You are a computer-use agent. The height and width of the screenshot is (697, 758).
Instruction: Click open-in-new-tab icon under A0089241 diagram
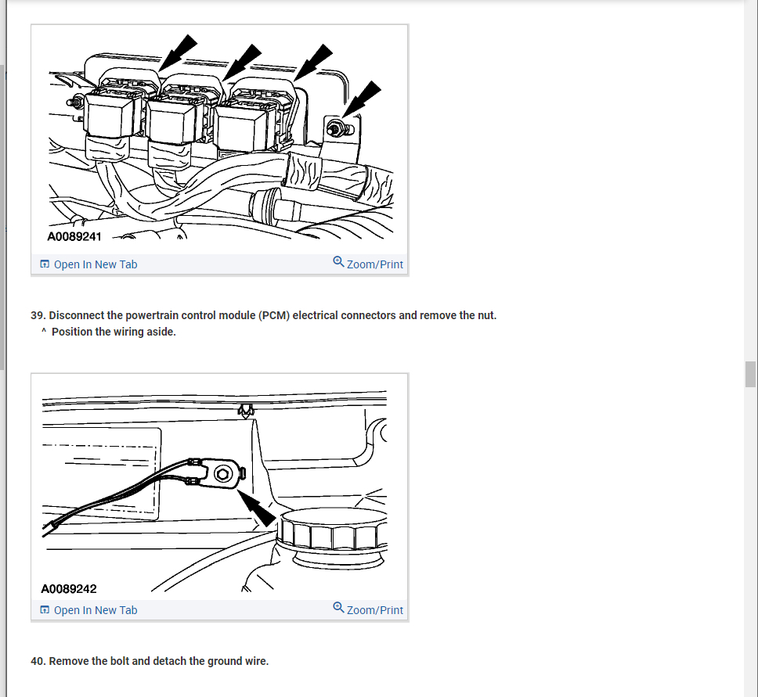45,264
